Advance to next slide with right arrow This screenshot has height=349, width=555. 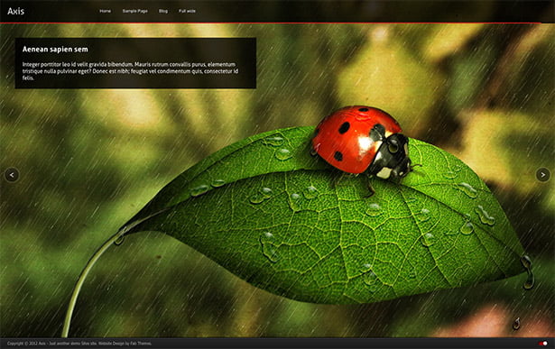(543, 175)
